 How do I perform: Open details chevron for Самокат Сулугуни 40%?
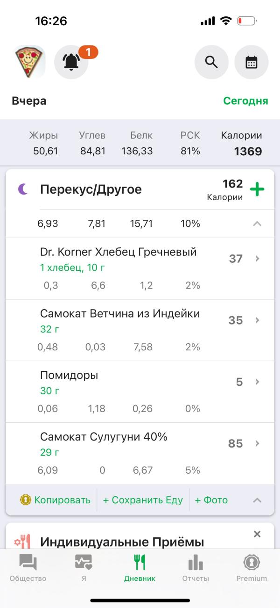click(x=257, y=443)
